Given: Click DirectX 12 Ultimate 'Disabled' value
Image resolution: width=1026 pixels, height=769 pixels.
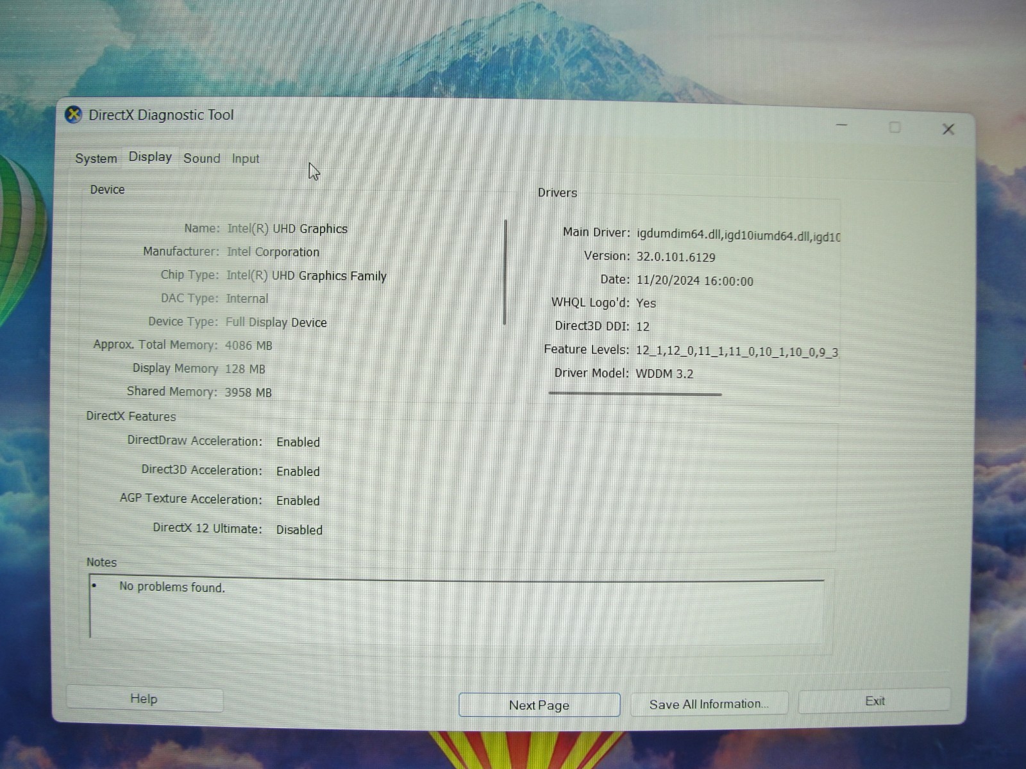Looking at the screenshot, I should 299,530.
